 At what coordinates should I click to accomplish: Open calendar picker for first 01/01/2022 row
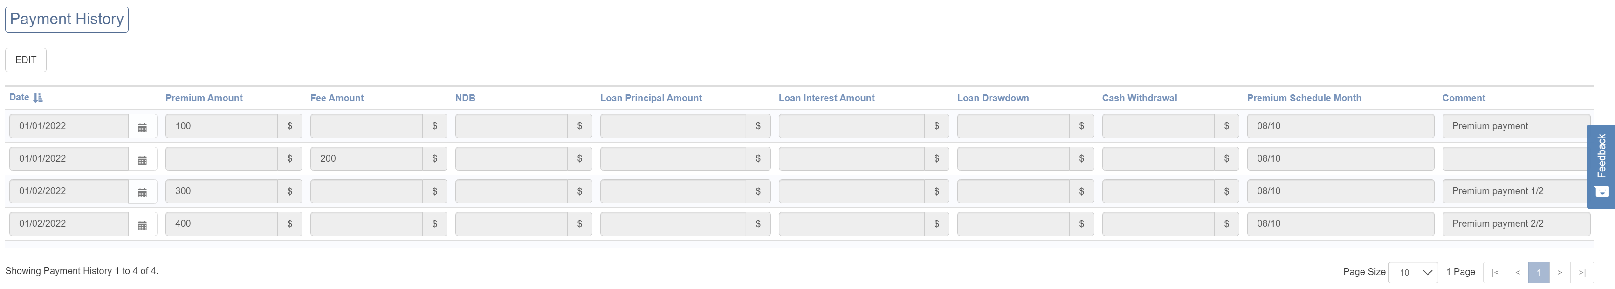pyautogui.click(x=142, y=126)
